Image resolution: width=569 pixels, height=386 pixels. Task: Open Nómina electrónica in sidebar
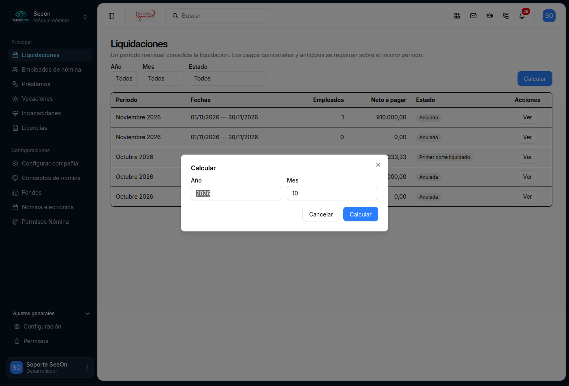tap(50, 207)
